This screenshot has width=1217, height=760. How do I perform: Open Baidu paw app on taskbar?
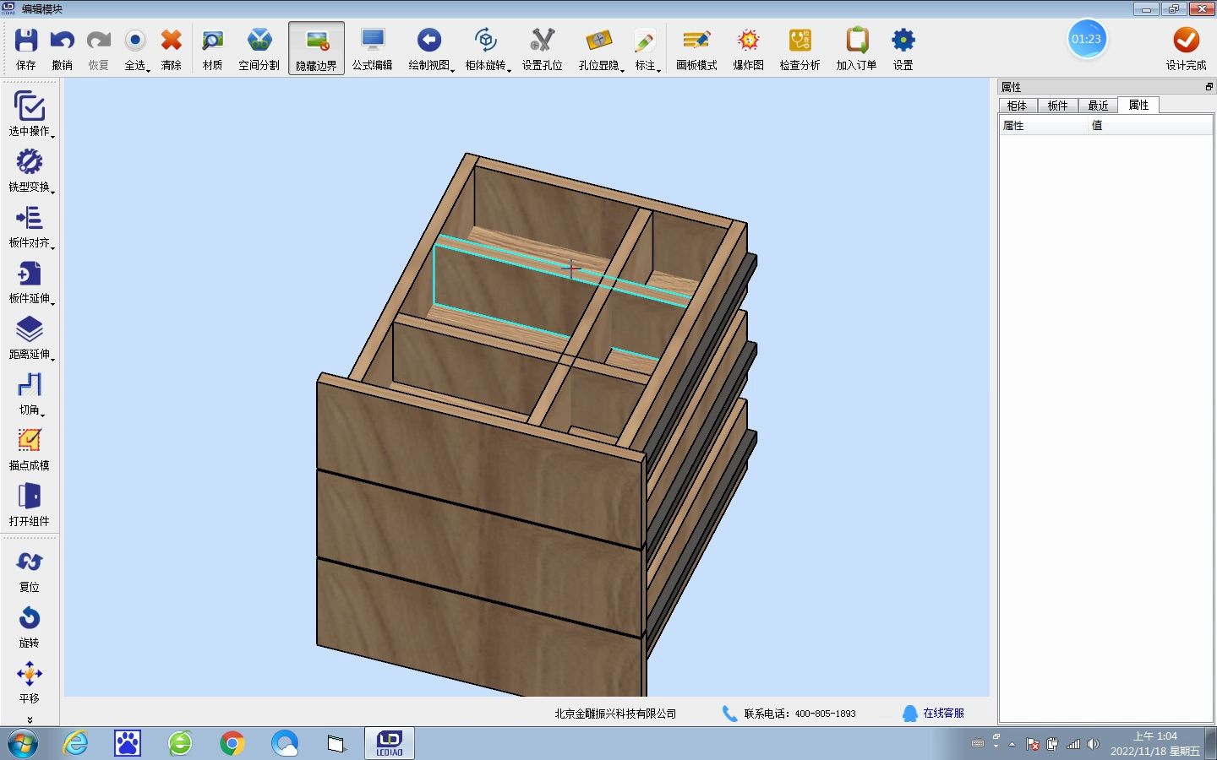(x=128, y=743)
